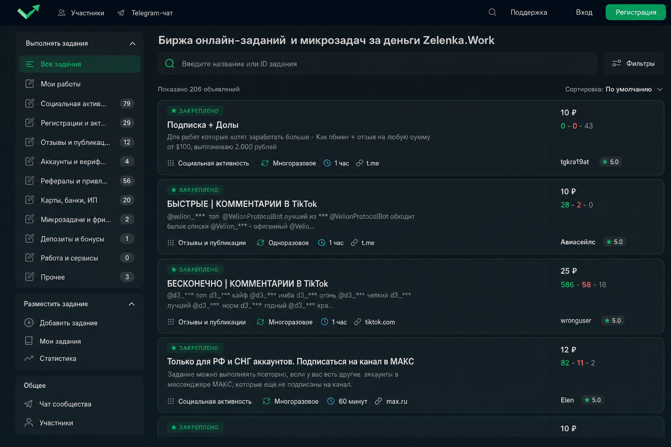Open Статистика in sidebar
Viewport: 671px width, 447px height.
coord(58,358)
